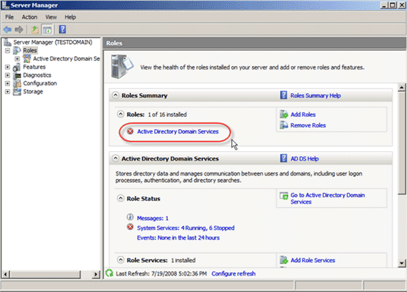Click the green refresh icon near Last Refresh
407x292 pixels.
point(110,273)
